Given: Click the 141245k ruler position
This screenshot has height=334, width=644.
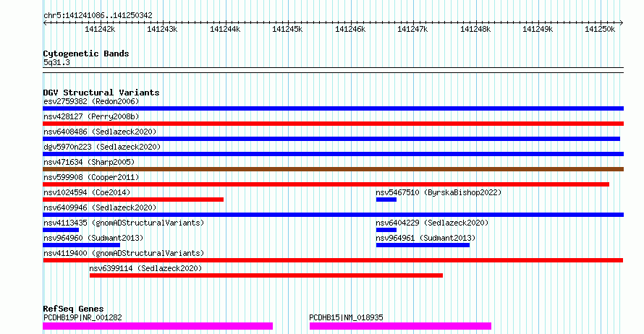Looking at the screenshot, I should point(287,29).
